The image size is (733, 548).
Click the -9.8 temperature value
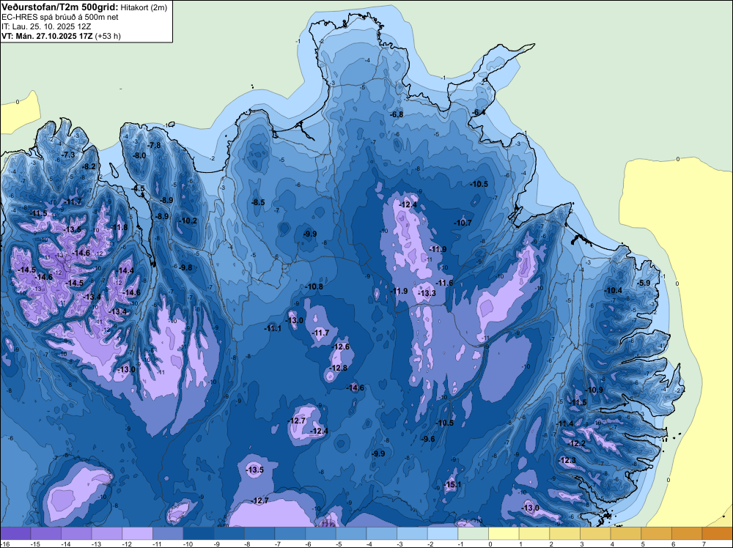pos(186,267)
